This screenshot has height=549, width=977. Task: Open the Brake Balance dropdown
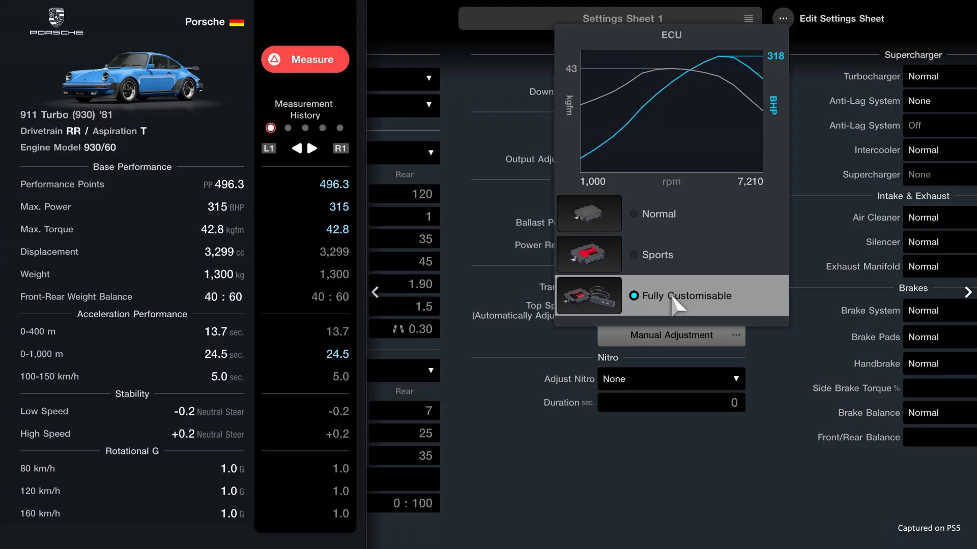click(940, 413)
